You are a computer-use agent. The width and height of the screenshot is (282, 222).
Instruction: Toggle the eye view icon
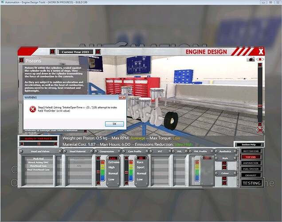[x=260, y=59]
